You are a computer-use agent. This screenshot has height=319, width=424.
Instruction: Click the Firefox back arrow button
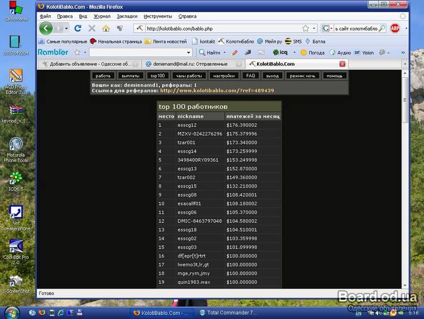[46, 28]
